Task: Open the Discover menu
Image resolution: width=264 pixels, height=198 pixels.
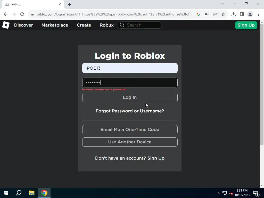Action: (x=23, y=25)
